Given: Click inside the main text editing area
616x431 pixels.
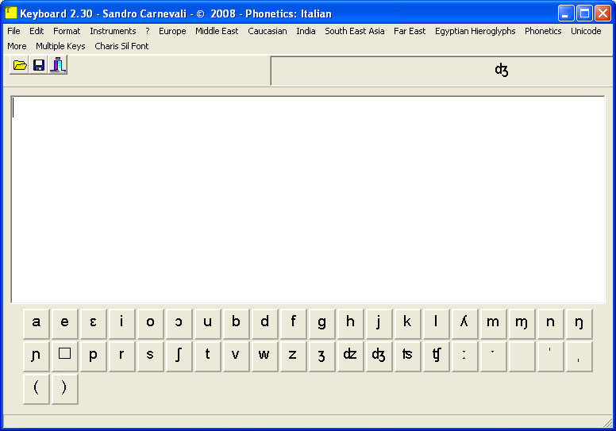Looking at the screenshot, I should pos(308,199).
